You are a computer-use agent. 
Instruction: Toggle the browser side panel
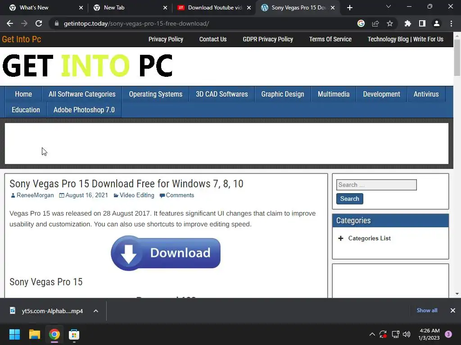[x=422, y=23]
